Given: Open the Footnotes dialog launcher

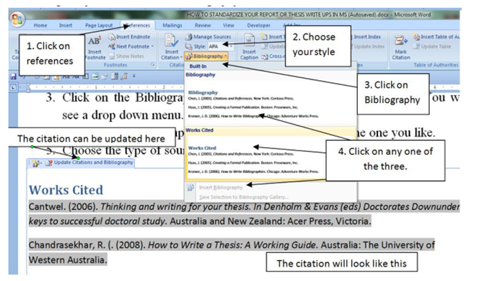Looking at the screenshot, I should [153, 65].
